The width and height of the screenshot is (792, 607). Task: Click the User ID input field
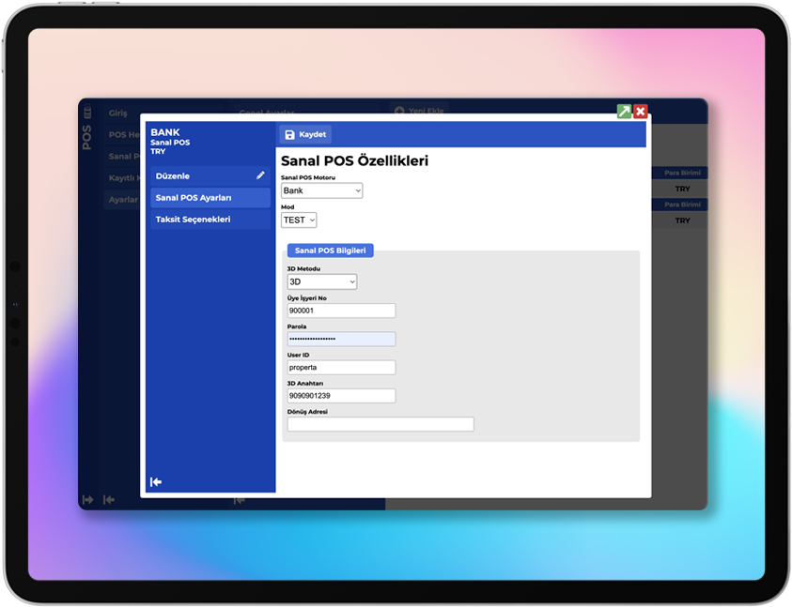[x=341, y=368]
